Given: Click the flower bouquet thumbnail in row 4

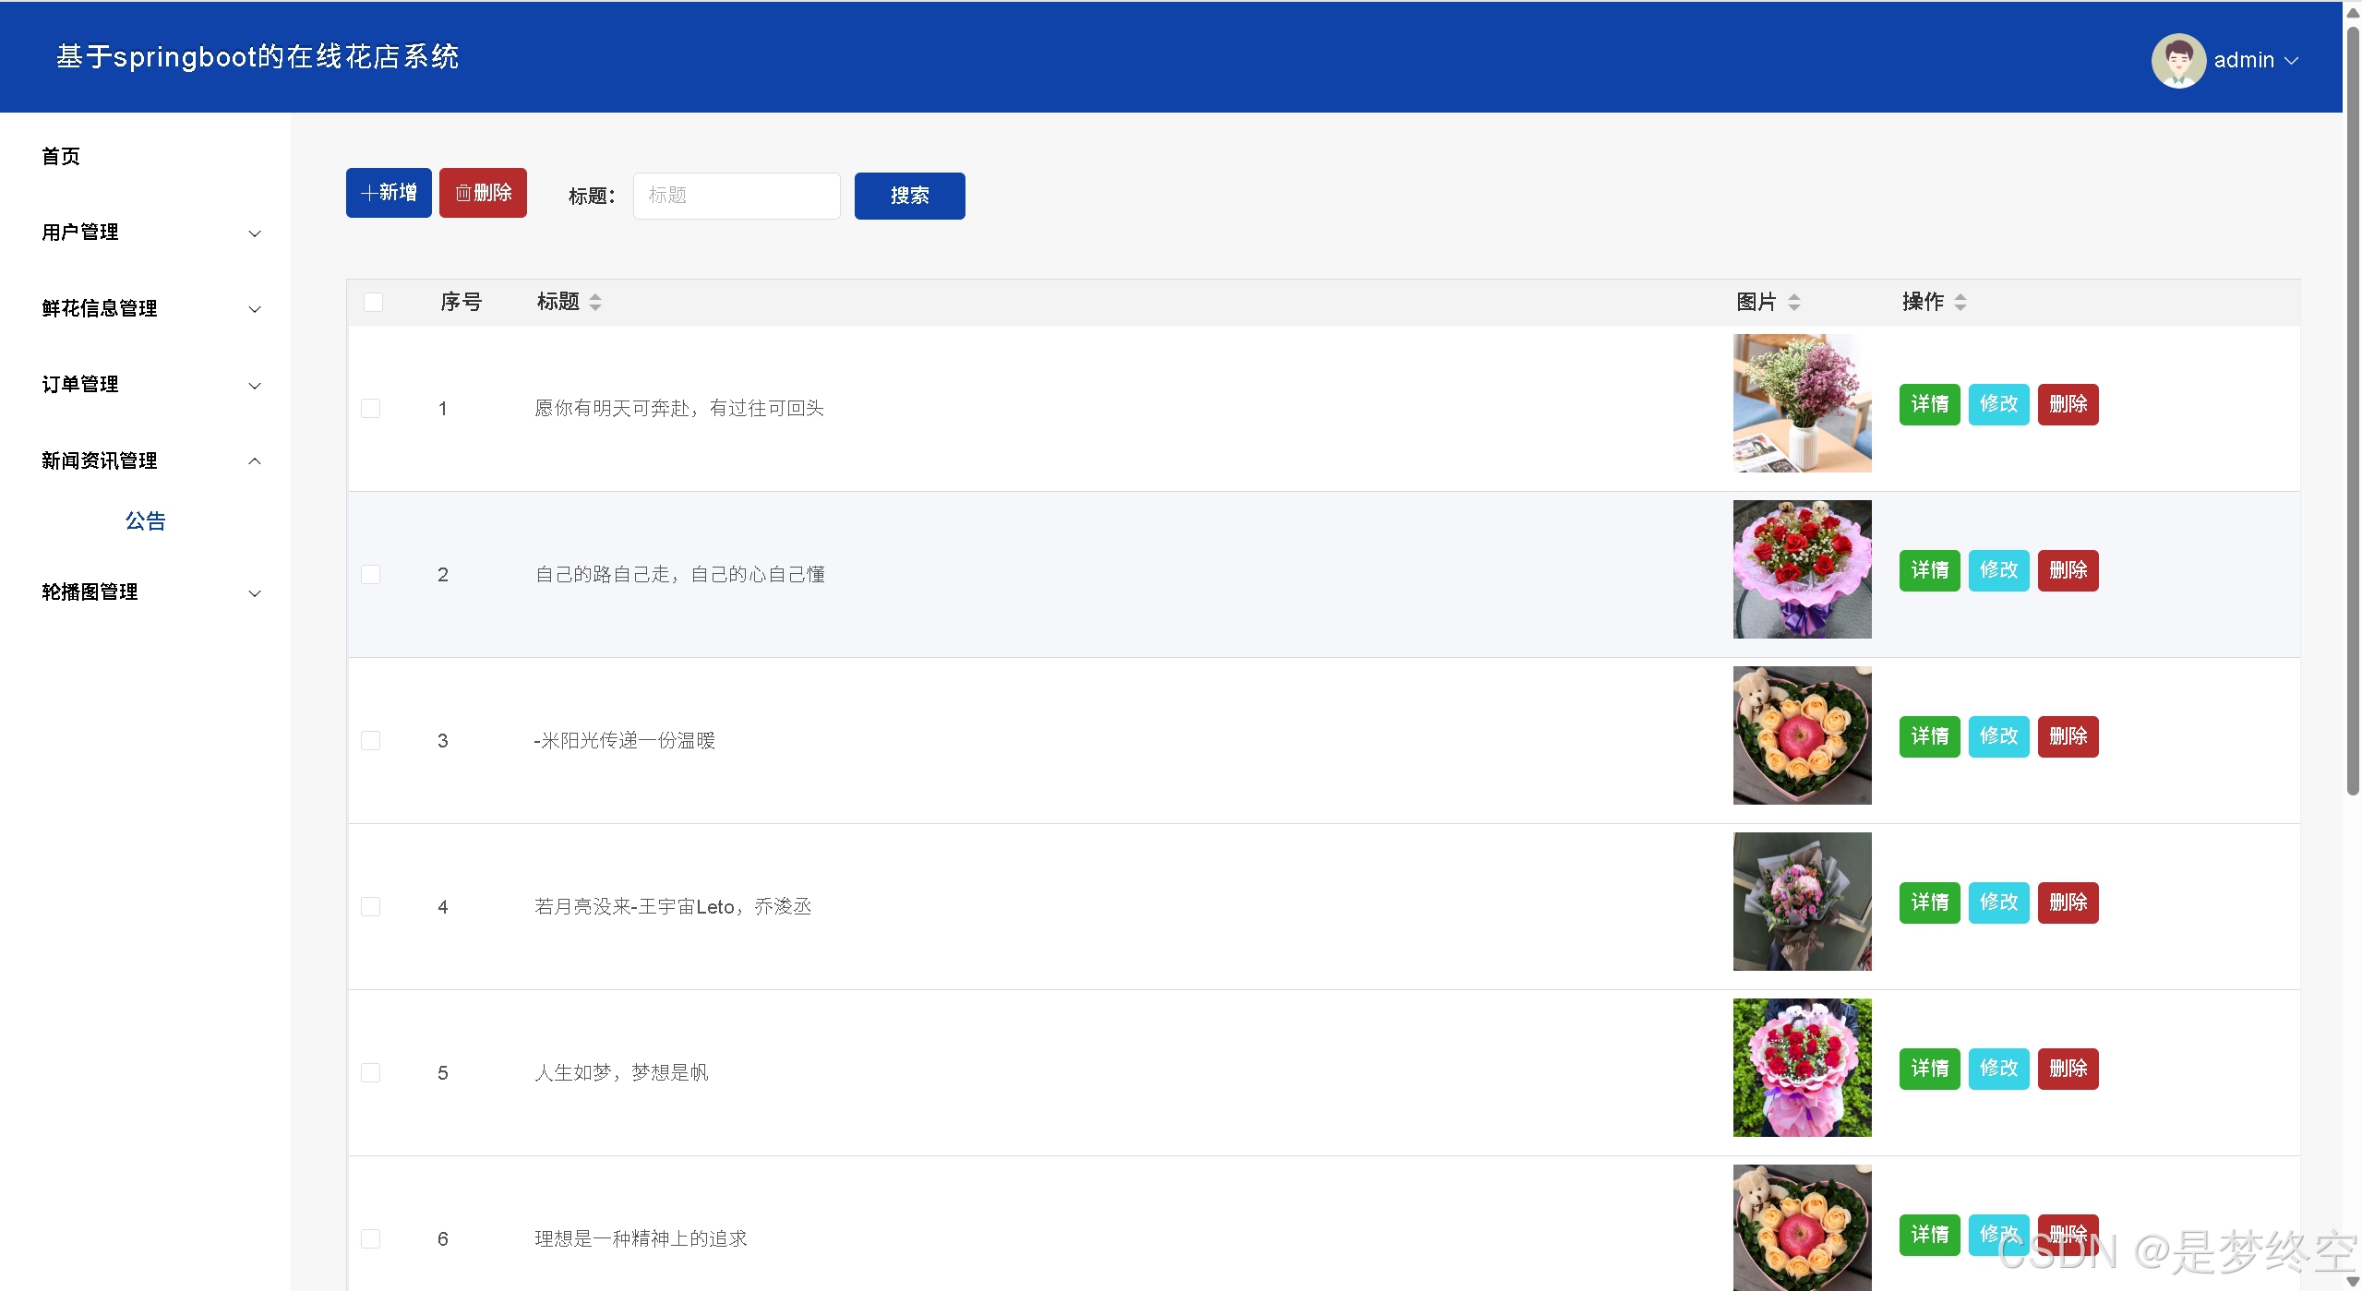Looking at the screenshot, I should [x=1801, y=902].
